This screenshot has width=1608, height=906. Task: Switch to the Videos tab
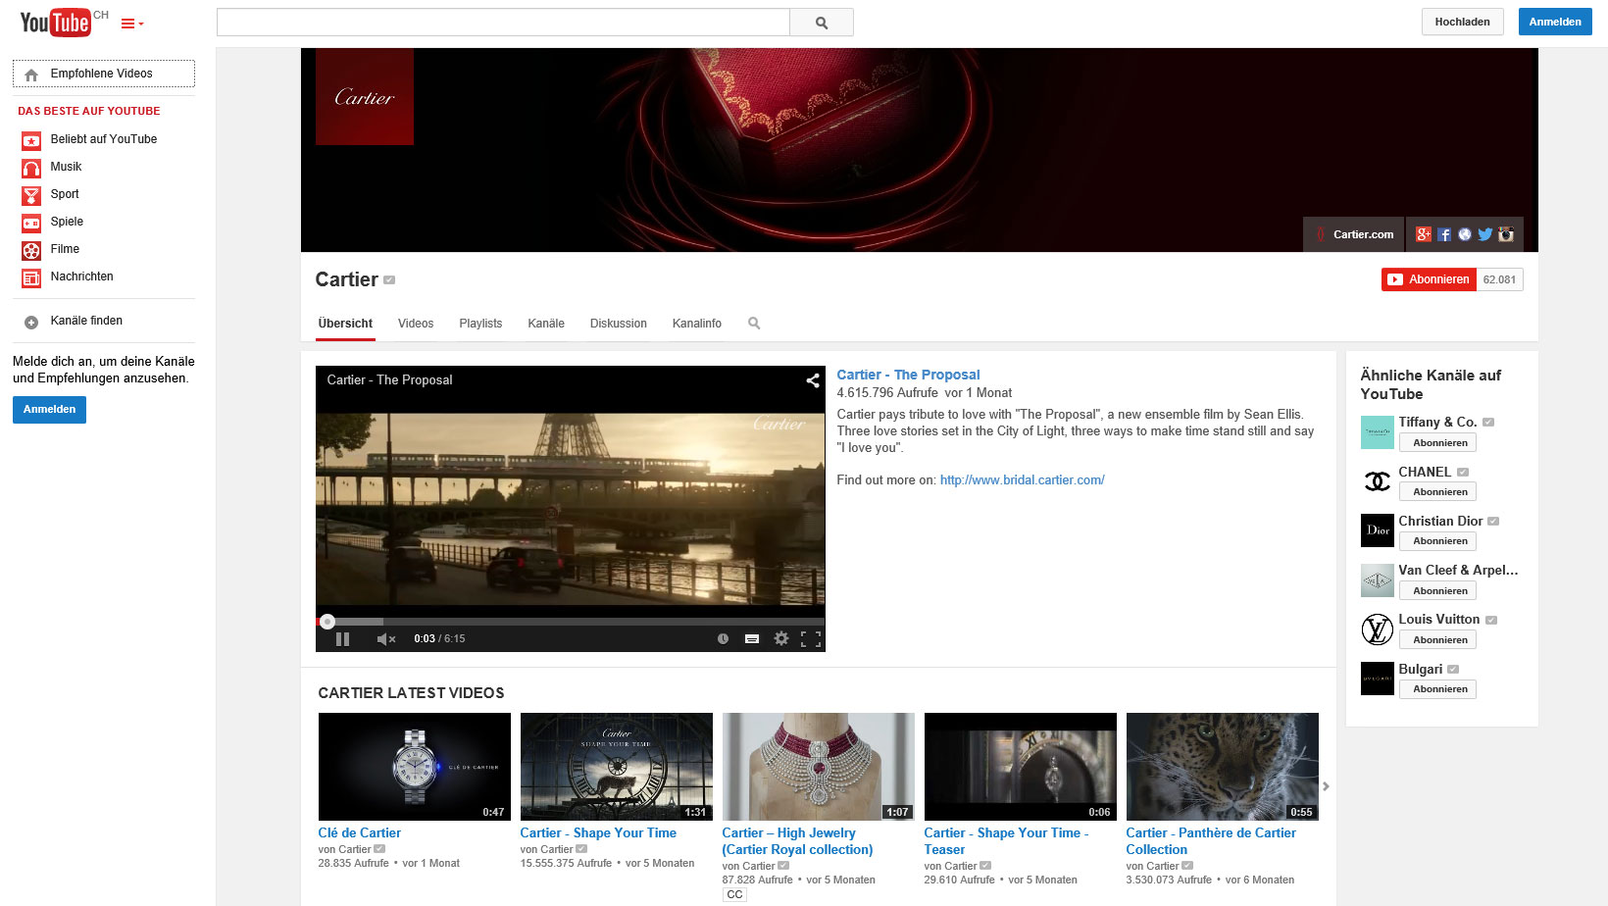pos(416,324)
